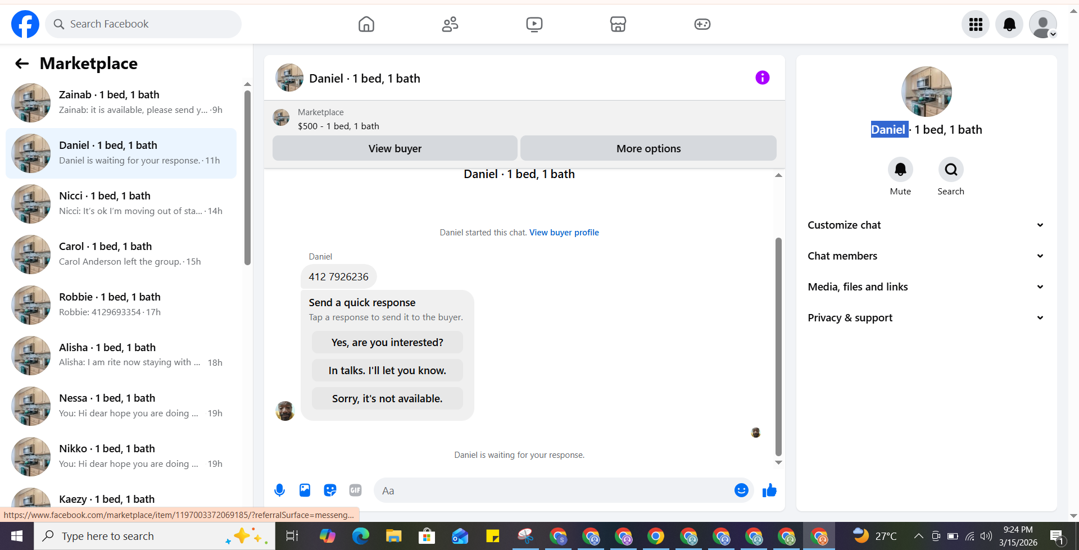The width and height of the screenshot is (1079, 550).
Task: Open the Friends icon in top navigation
Action: point(450,24)
